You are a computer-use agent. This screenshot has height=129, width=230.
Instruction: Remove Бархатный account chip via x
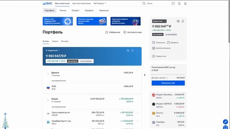coord(165,21)
